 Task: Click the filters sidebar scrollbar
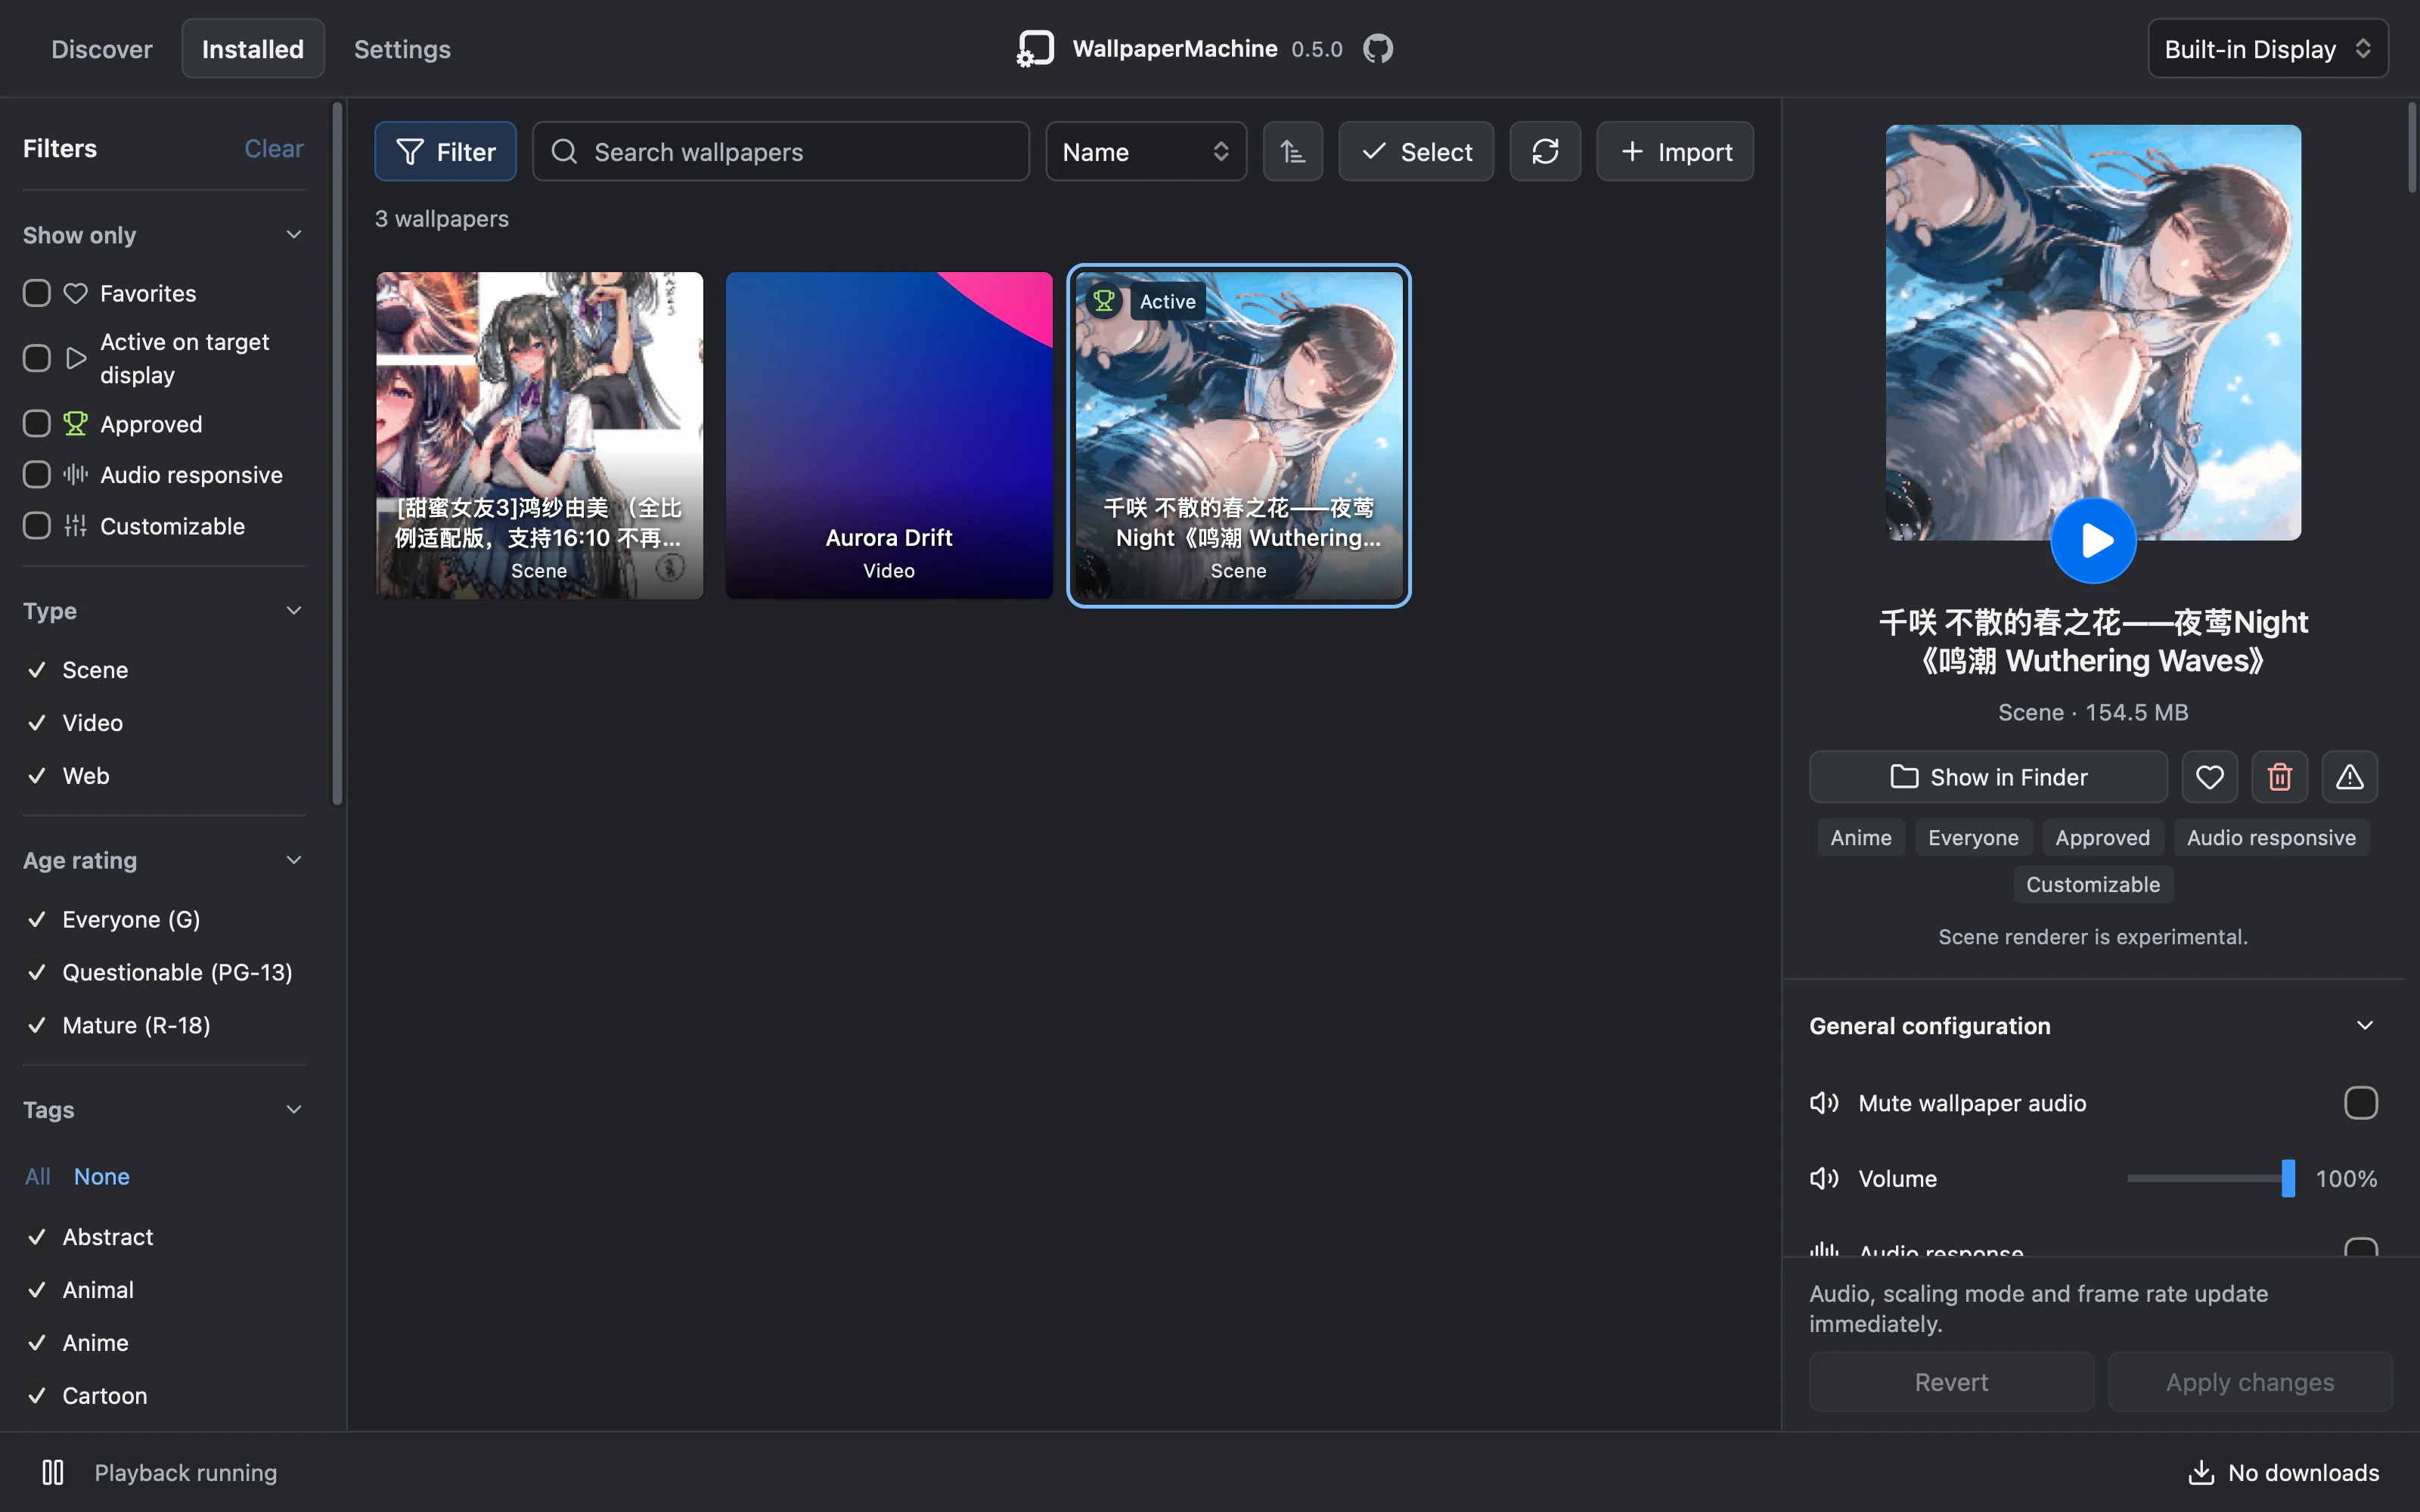(x=337, y=452)
